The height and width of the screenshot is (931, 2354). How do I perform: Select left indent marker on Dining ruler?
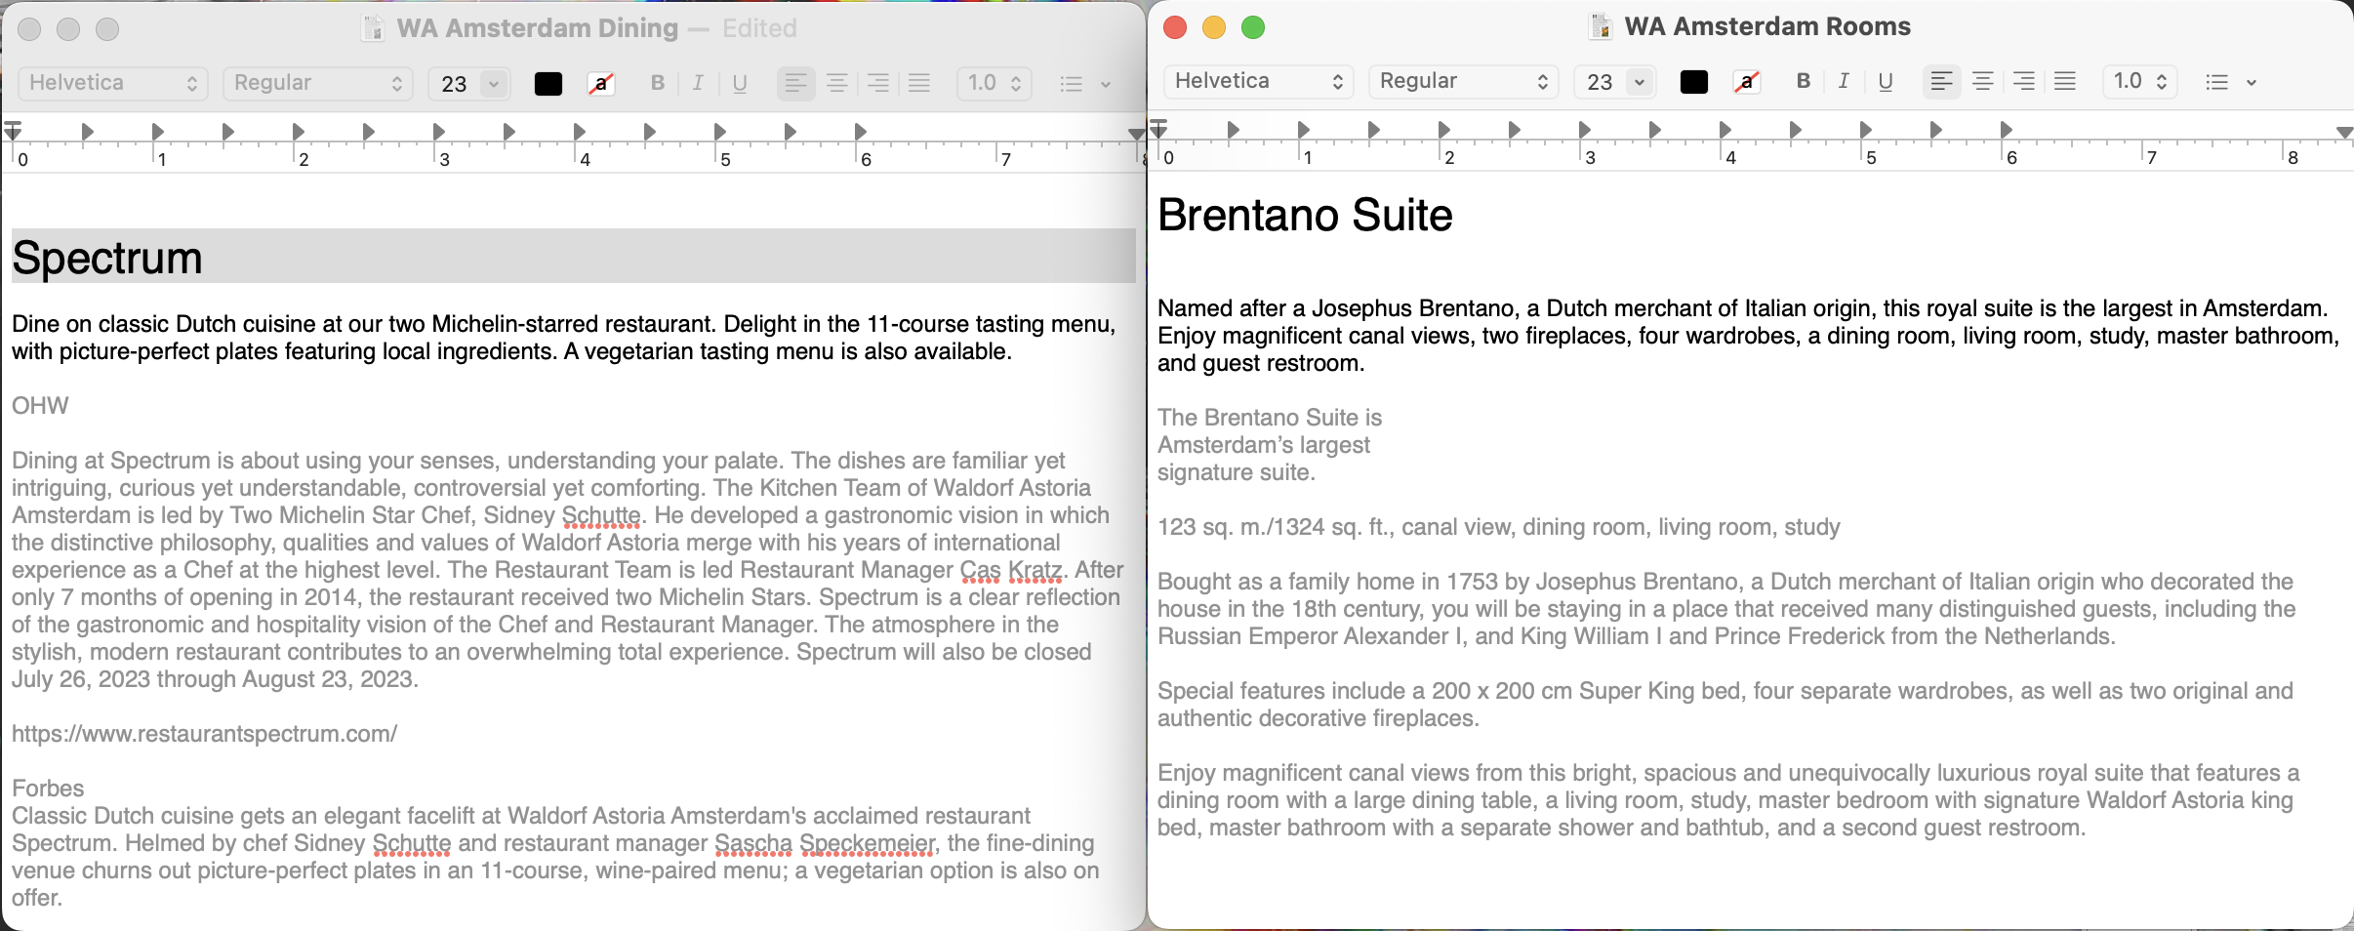(x=13, y=131)
